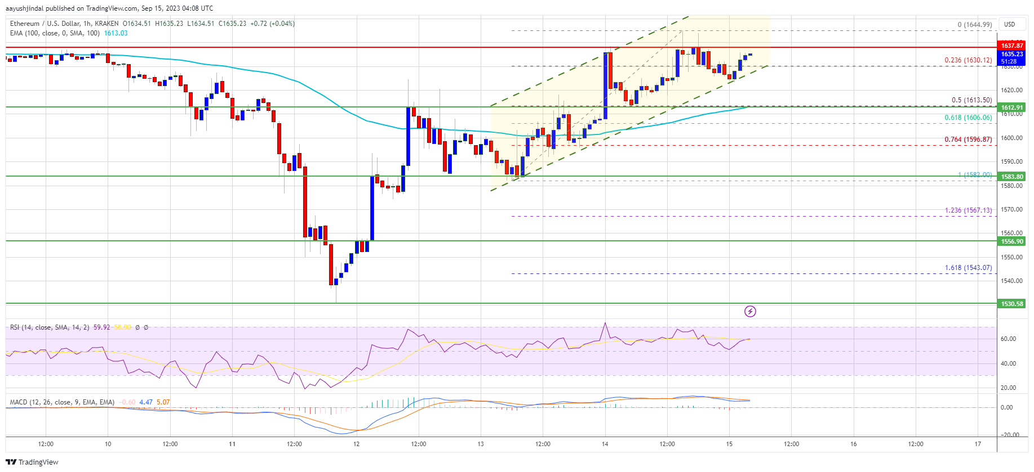Select the 1.618 (1543.07) Fibonacci extension label

[x=968, y=268]
